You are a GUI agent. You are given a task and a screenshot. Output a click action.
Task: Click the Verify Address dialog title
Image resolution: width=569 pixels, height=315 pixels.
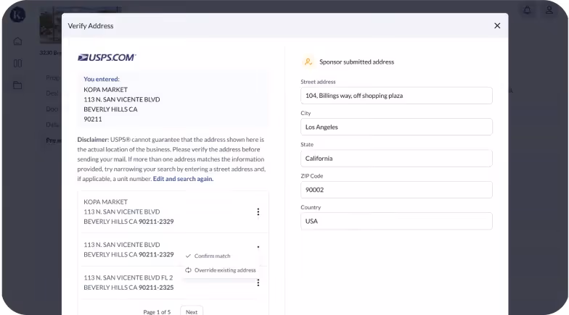coord(91,26)
